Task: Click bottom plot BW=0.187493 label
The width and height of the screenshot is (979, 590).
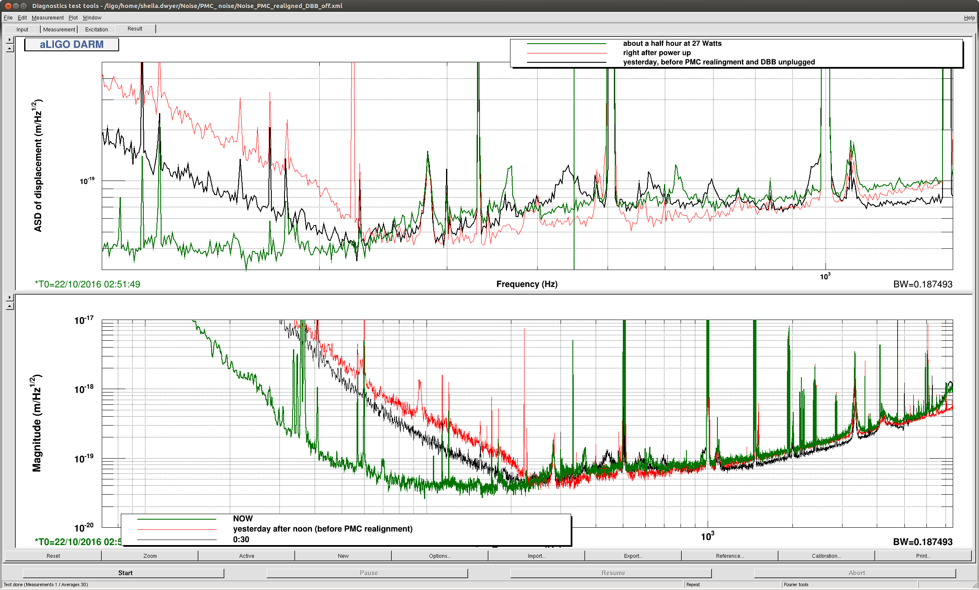Action: point(923,542)
